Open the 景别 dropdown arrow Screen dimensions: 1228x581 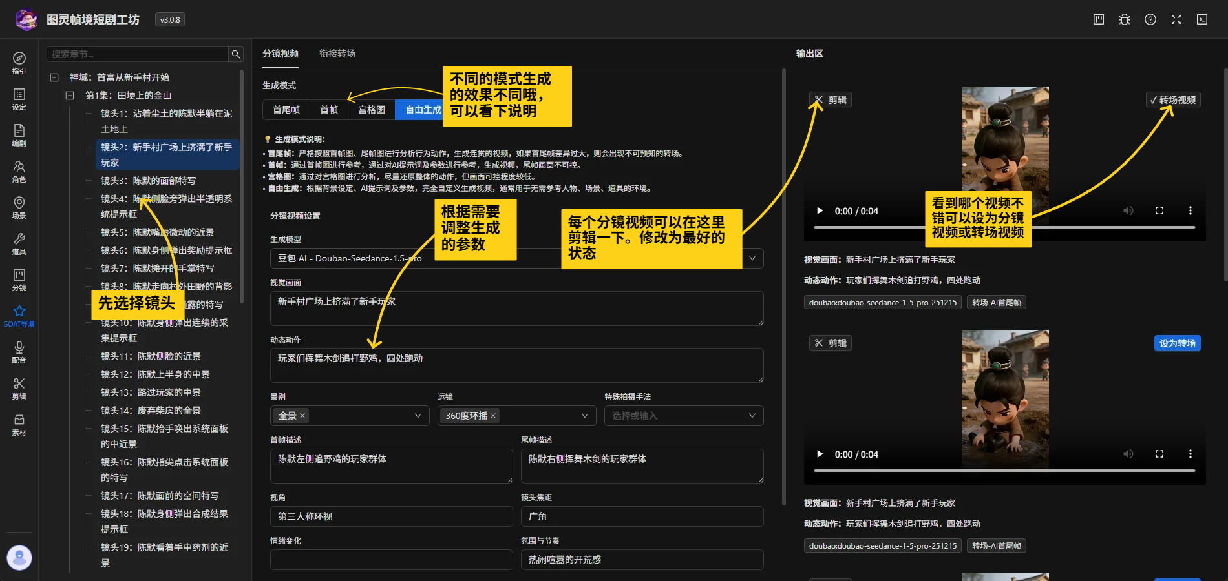(418, 416)
